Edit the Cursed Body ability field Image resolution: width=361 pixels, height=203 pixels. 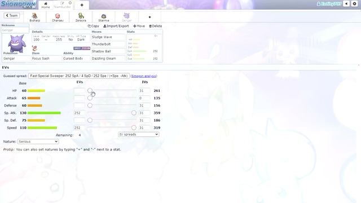tap(77, 59)
